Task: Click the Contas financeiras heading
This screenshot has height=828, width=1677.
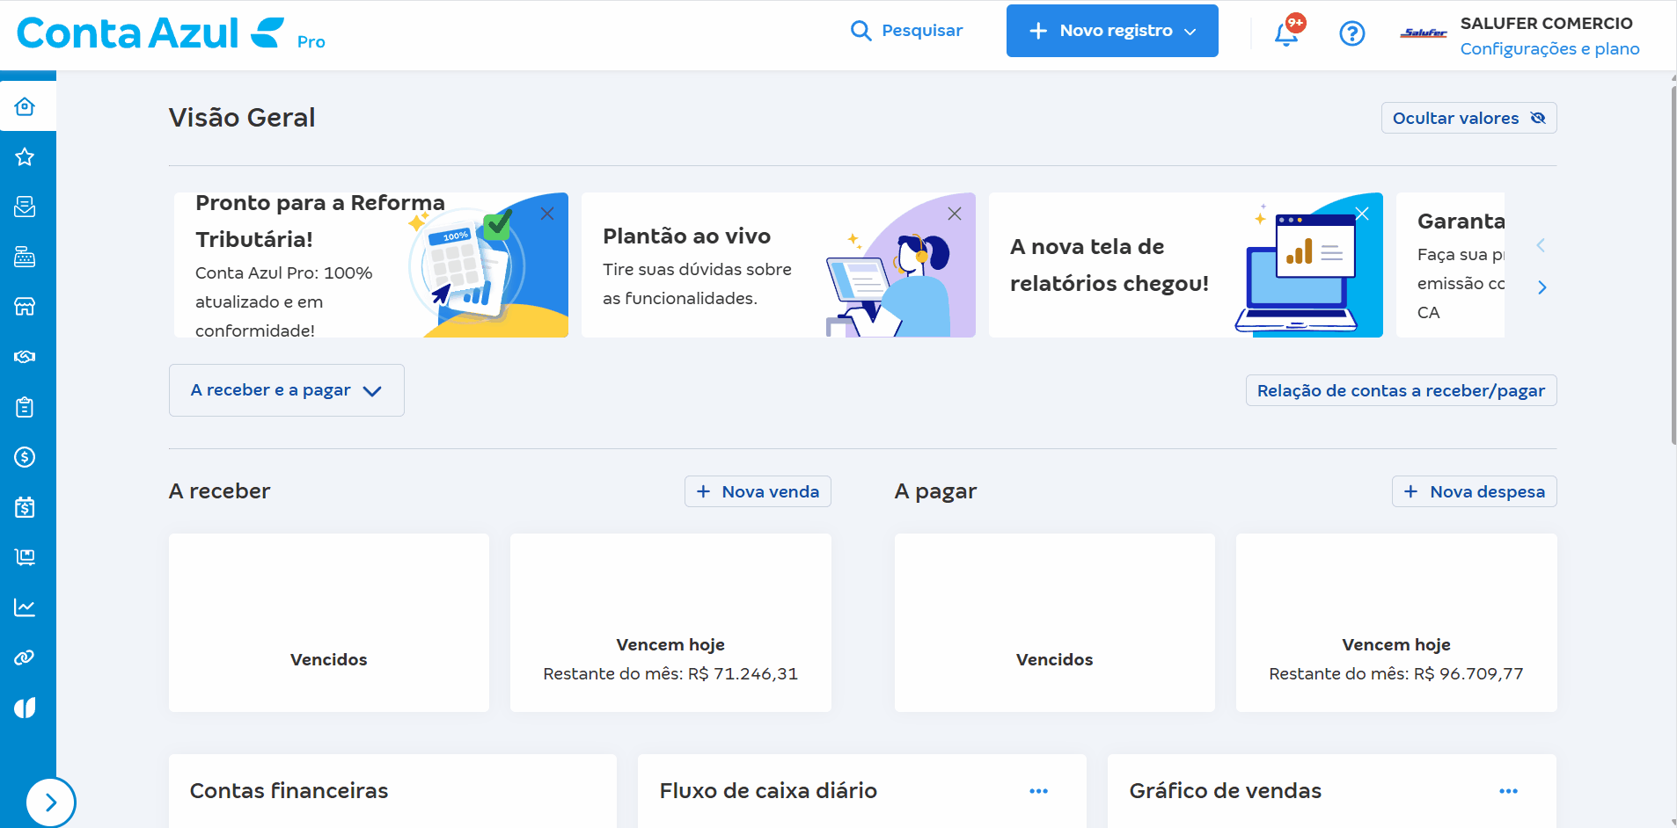Action: click(x=289, y=791)
